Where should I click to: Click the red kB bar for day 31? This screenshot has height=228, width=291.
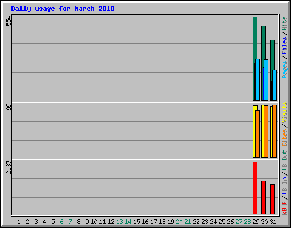pos(272,199)
